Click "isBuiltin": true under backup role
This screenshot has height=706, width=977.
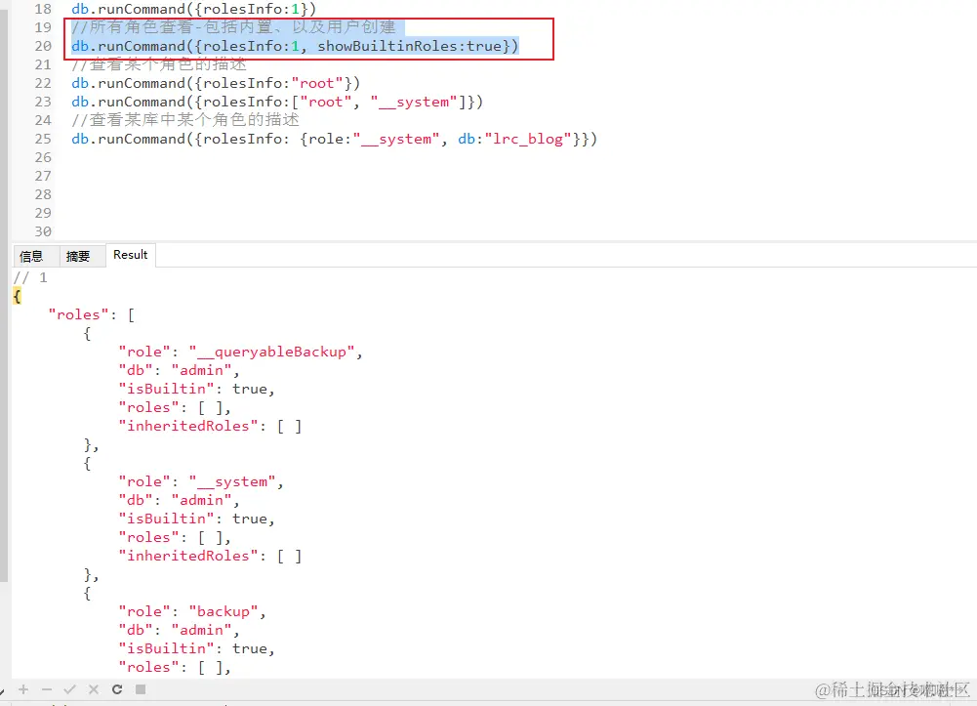click(x=193, y=648)
